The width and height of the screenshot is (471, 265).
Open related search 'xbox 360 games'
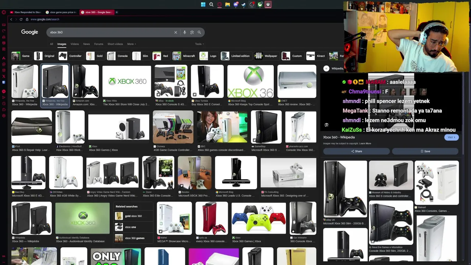tap(133, 238)
